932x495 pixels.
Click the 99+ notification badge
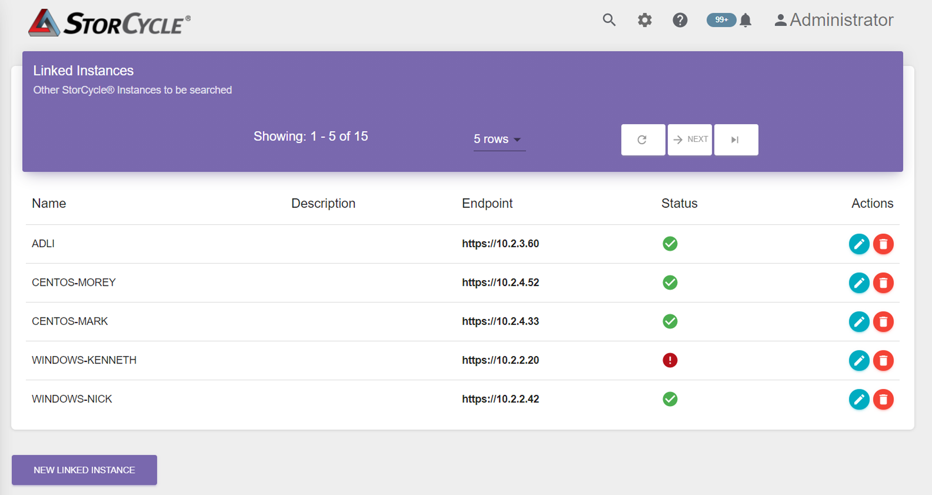pyautogui.click(x=721, y=20)
